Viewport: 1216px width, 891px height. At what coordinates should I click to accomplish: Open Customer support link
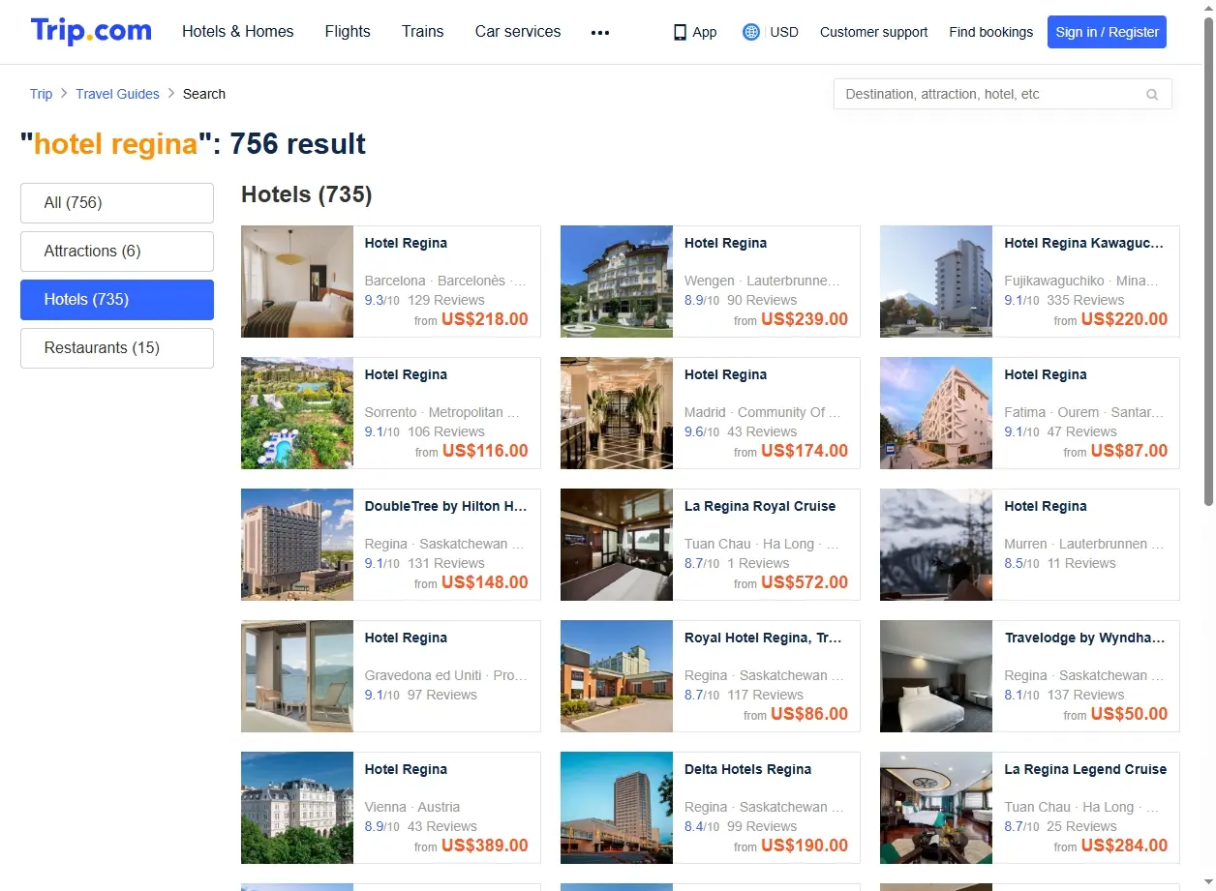pos(873,32)
